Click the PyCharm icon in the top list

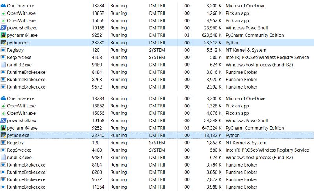[4, 35]
